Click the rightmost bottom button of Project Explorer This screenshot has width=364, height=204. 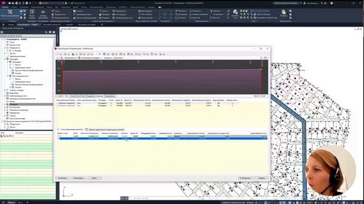click(261, 178)
